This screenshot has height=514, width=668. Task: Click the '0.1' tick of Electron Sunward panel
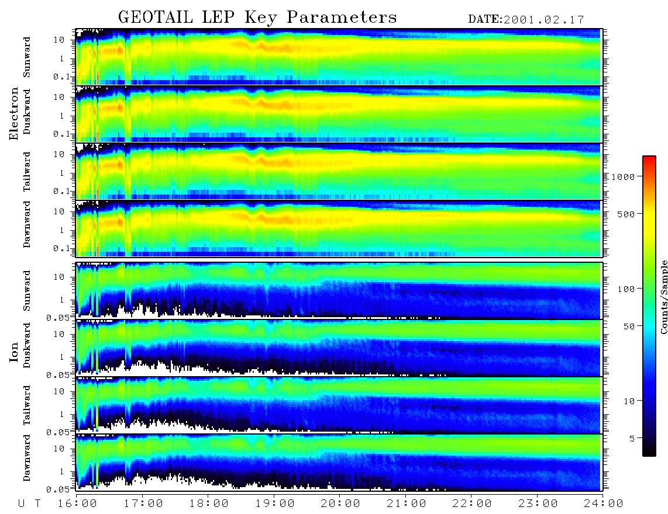60,77
